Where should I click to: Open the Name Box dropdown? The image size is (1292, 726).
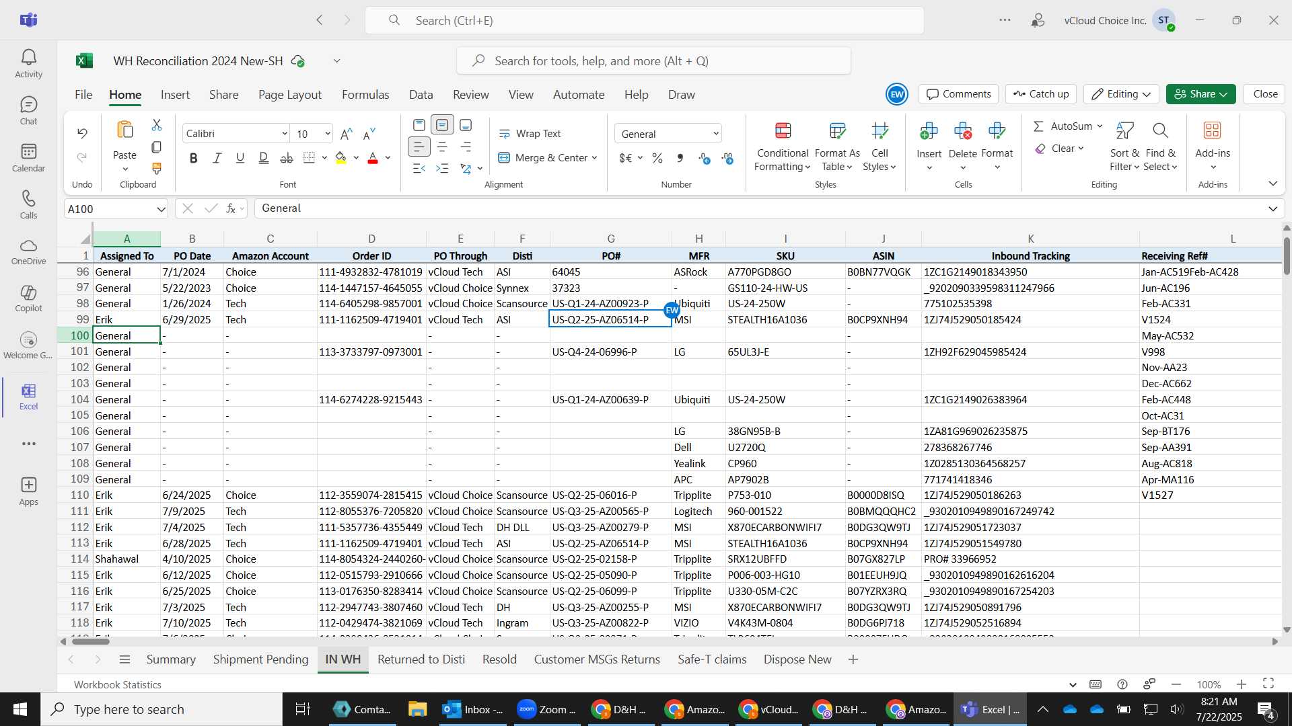click(161, 209)
